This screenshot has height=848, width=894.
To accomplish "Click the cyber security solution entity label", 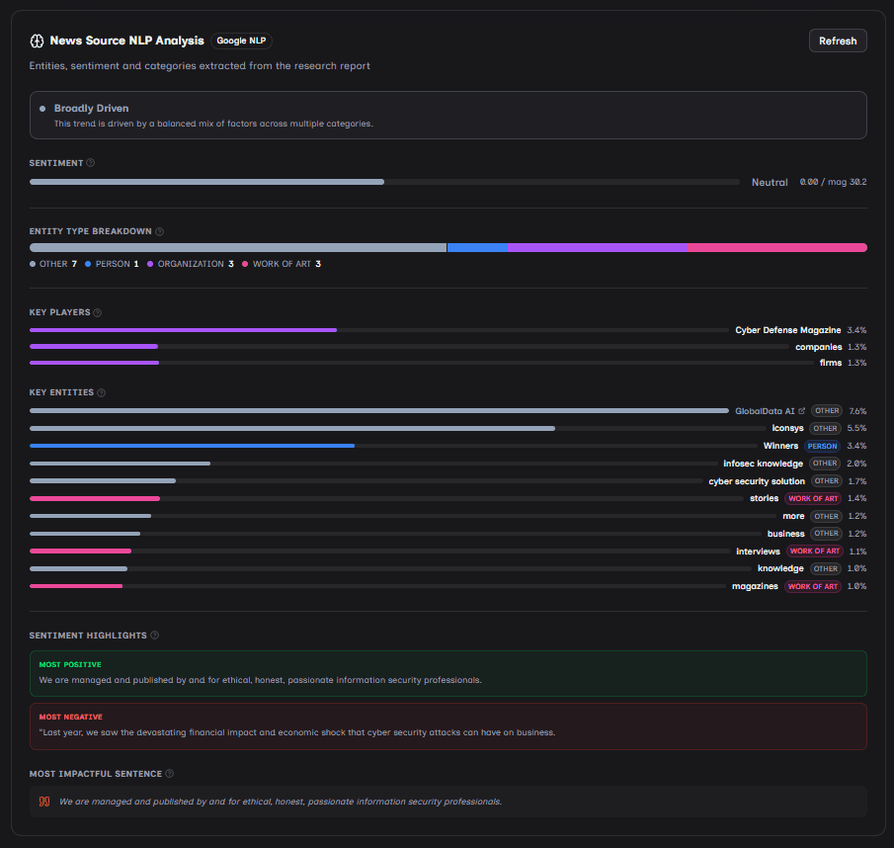I will coord(757,481).
